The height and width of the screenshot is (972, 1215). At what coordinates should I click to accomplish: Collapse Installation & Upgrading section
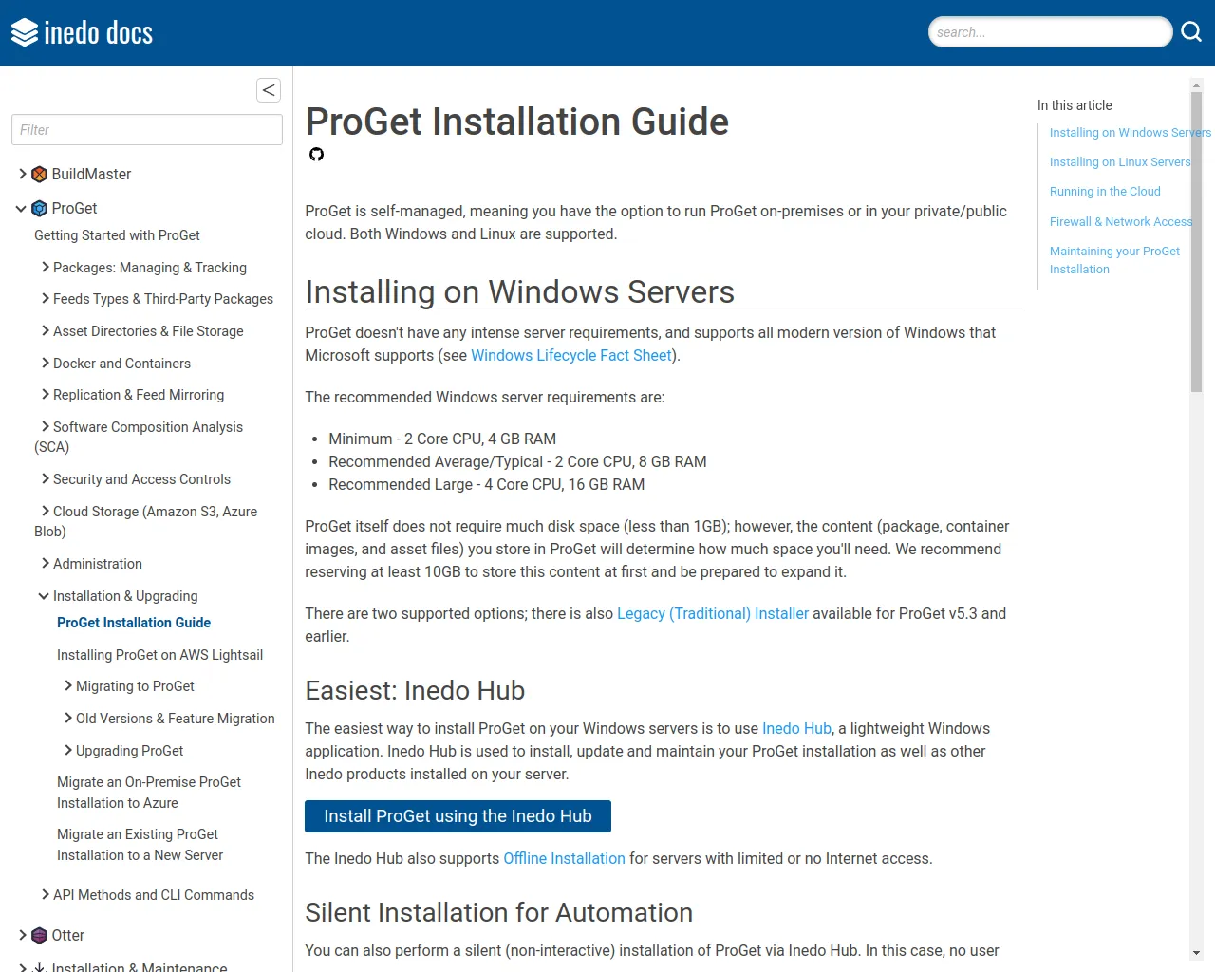(44, 596)
